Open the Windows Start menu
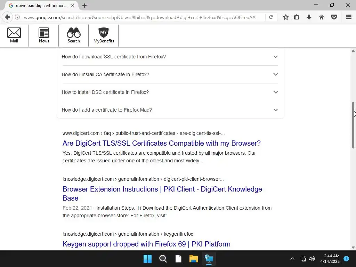Viewport: 356px width, 267px height. (147, 259)
